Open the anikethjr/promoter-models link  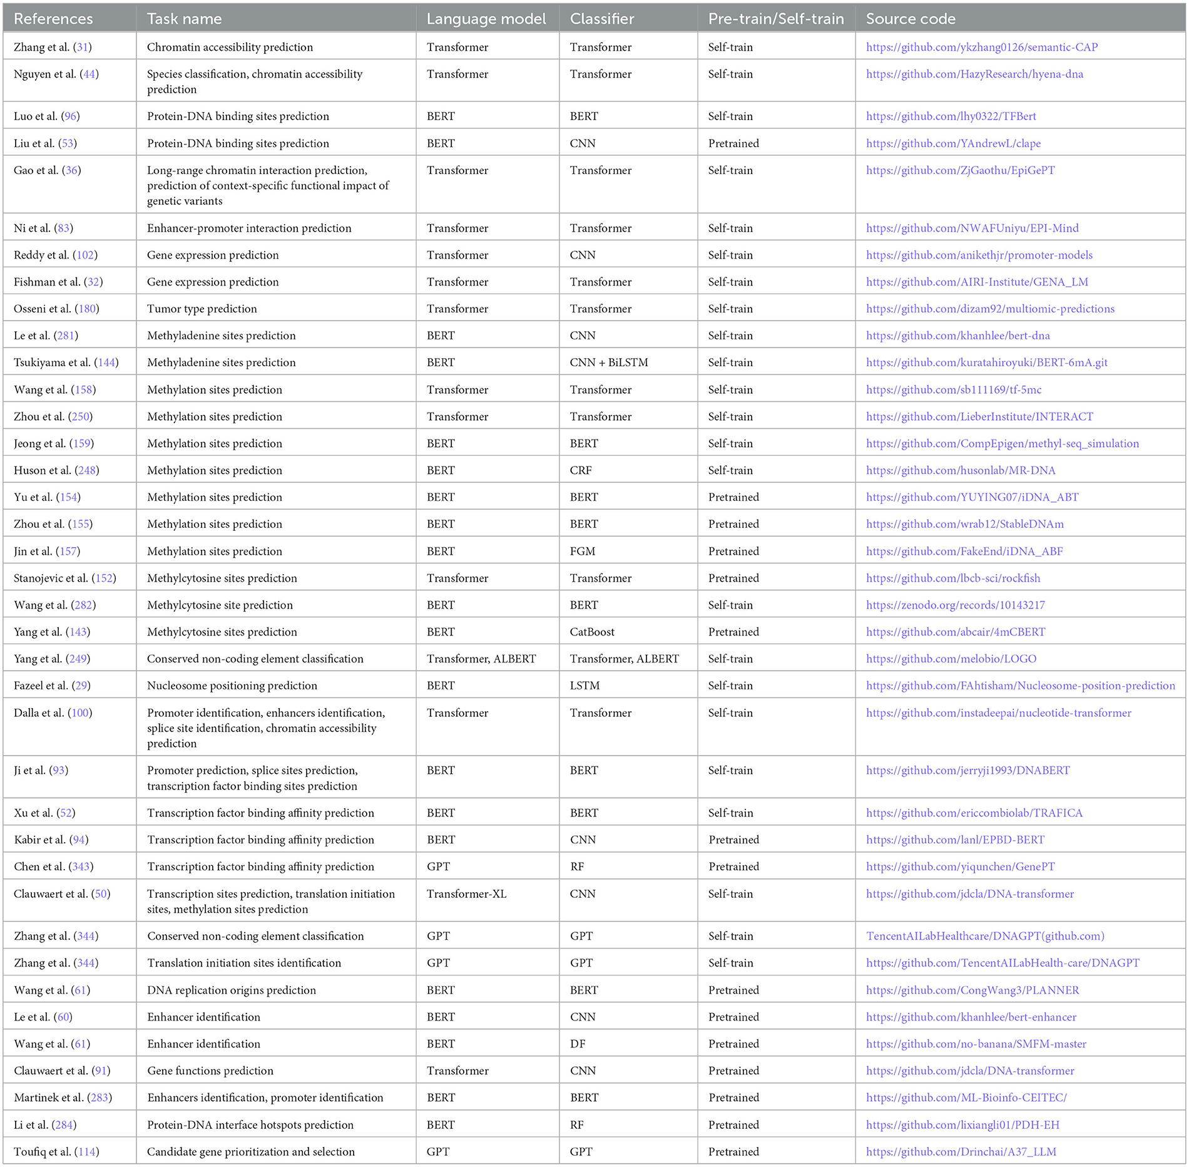(979, 255)
